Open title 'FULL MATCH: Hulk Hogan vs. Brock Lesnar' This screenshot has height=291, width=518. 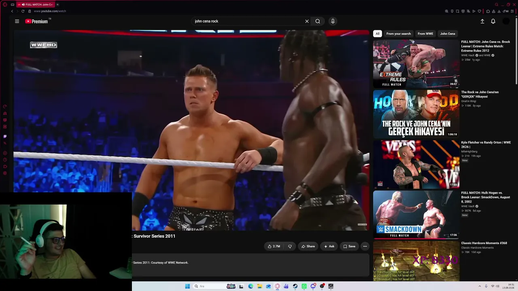[486, 197]
